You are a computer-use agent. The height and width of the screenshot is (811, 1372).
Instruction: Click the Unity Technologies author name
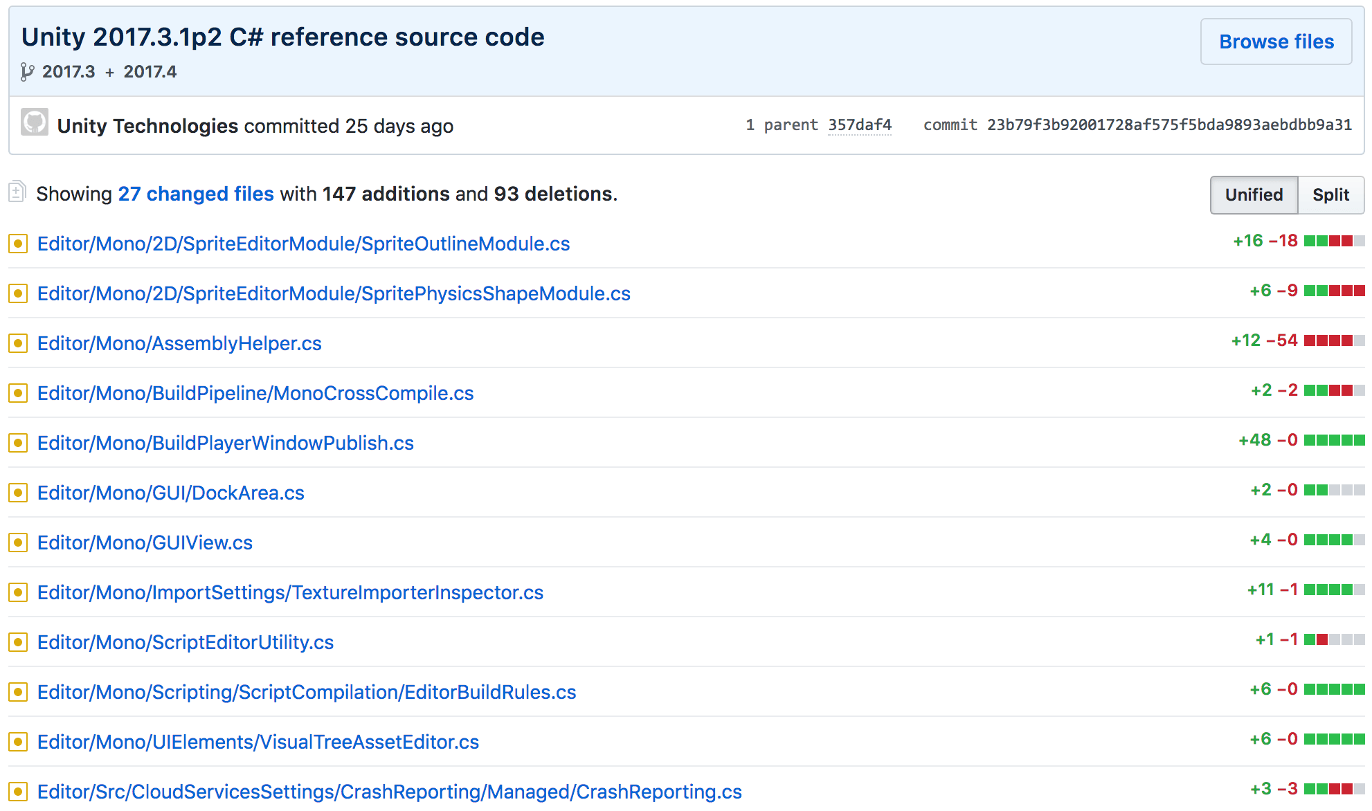click(x=147, y=126)
